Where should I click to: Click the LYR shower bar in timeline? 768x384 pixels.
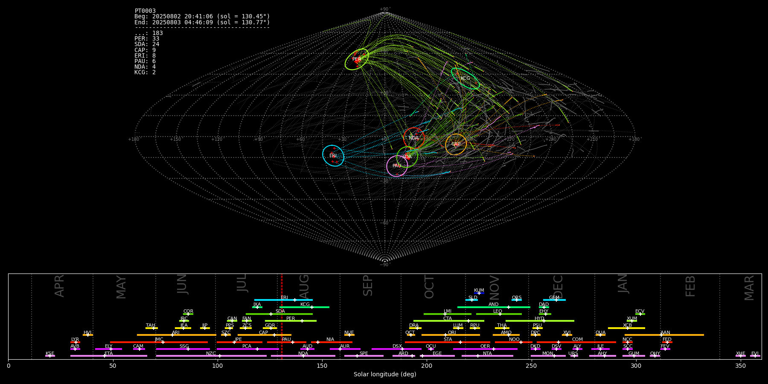coord(75,342)
